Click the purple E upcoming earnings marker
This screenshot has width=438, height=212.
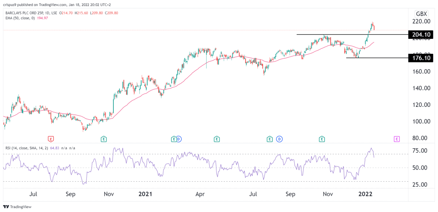coord(397,138)
